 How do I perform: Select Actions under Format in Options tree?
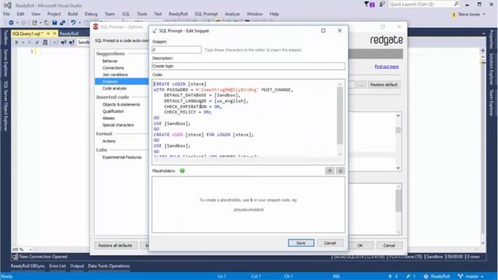(x=109, y=141)
